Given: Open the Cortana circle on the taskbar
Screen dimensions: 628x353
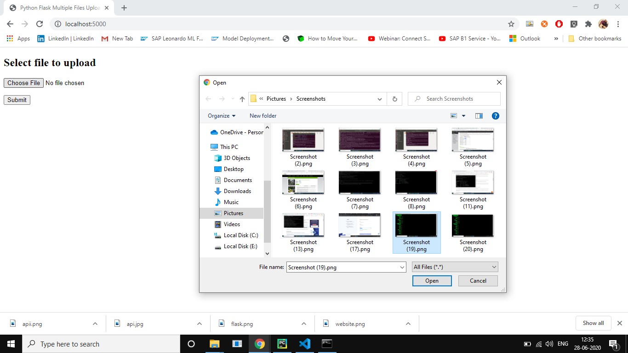Looking at the screenshot, I should [191, 344].
